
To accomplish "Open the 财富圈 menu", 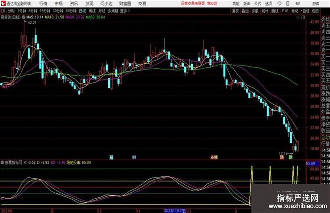I will (125, 3).
